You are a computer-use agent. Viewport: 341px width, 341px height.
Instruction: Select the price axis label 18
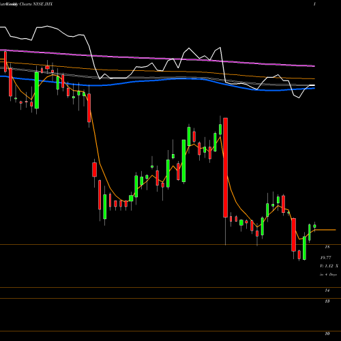[x=327, y=247]
